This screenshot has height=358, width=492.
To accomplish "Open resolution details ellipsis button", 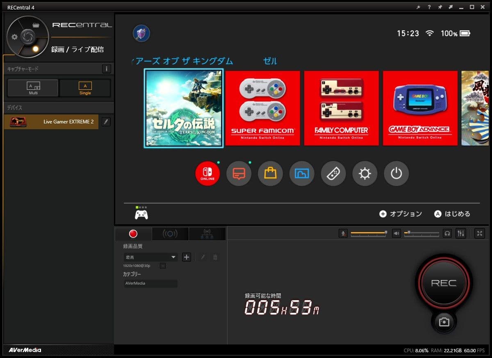I will tap(163, 266).
